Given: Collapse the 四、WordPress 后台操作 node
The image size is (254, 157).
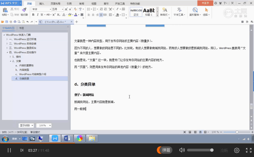Looking at the screenshot, I should click(x=7, y=52).
